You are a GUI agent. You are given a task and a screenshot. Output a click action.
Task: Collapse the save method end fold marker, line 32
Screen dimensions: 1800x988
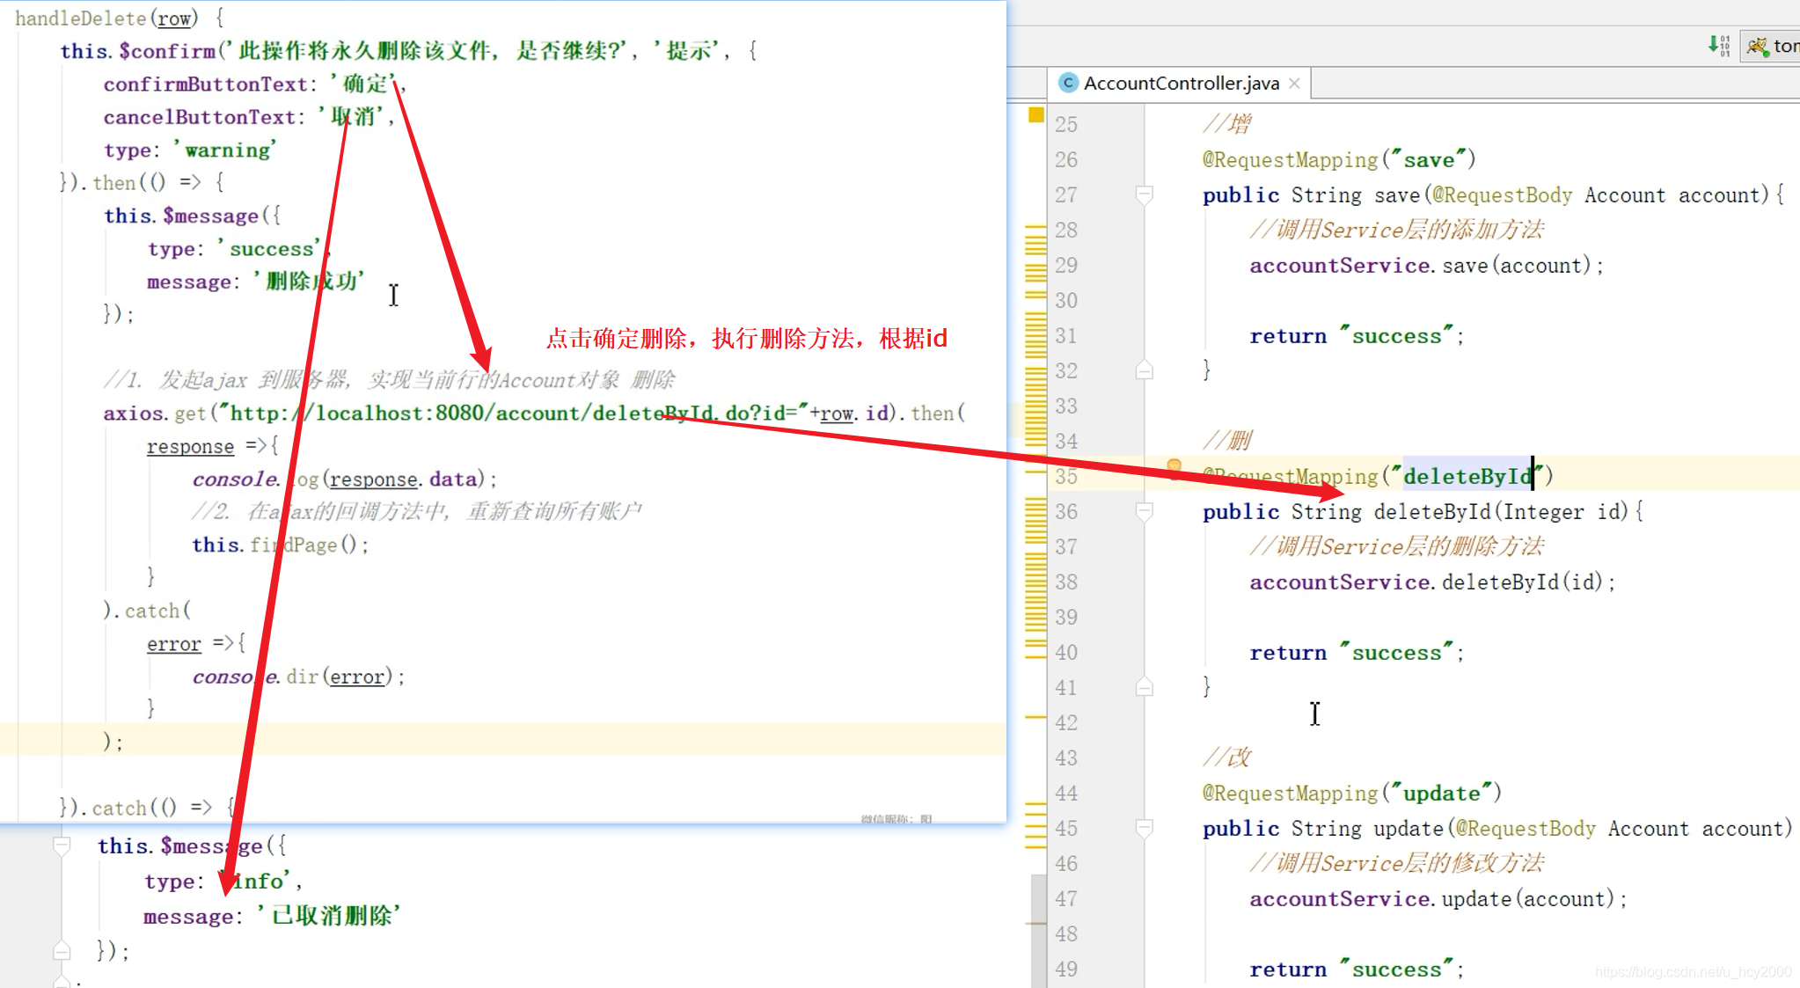click(1144, 370)
